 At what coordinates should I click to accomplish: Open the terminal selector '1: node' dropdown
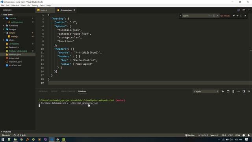206,92
